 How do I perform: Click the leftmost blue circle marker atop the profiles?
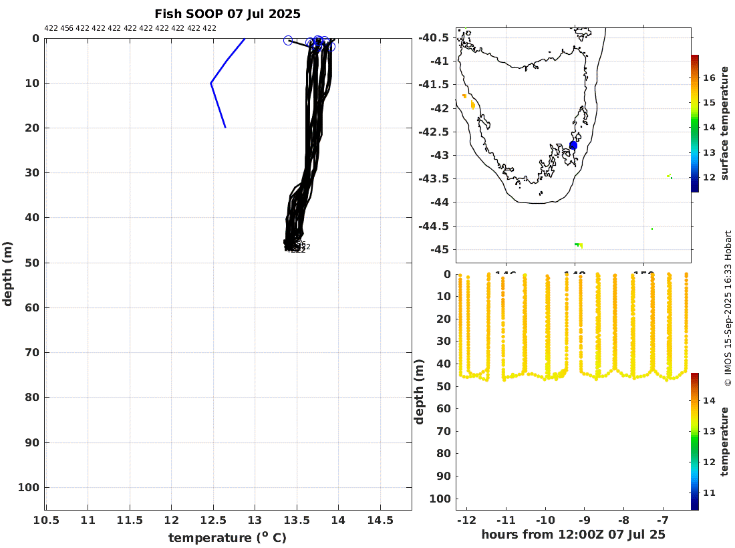288,41
